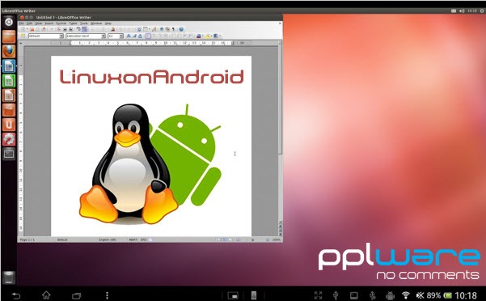
Task: Tap the Android Home button
Action: coord(46,295)
